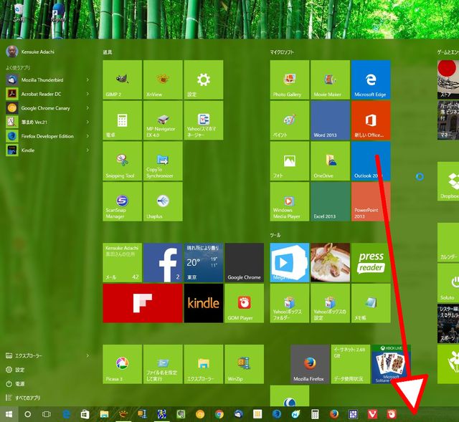This screenshot has width=459, height=422.
Task: Click the Windows Start button
Action: 9,414
